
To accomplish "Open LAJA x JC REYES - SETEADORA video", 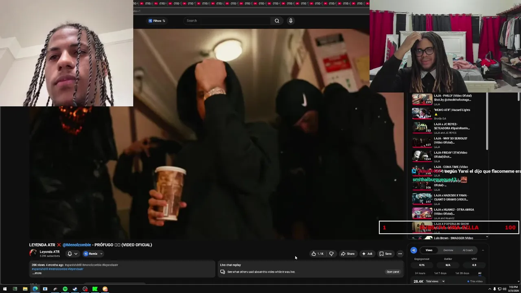I will click(x=452, y=126).
